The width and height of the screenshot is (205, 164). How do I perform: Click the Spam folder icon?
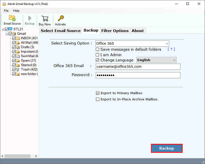18,61
